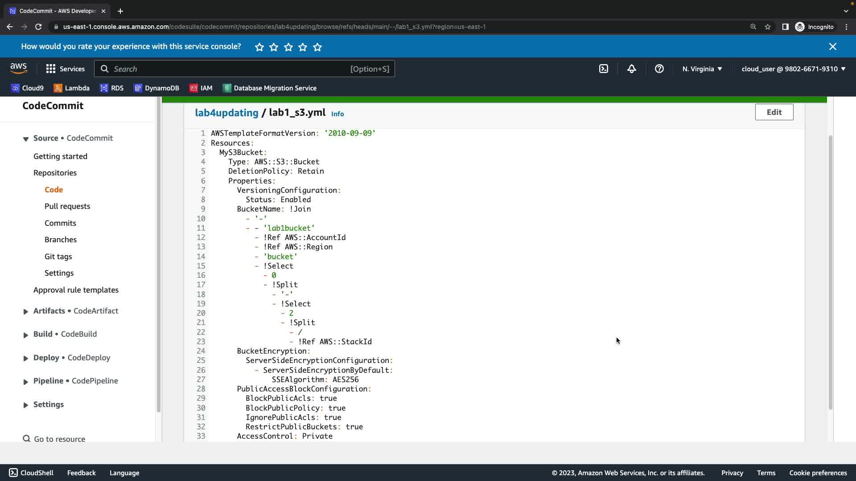Screen dimensions: 856x481
Task: Rate the console five stars
Action: click(x=317, y=47)
